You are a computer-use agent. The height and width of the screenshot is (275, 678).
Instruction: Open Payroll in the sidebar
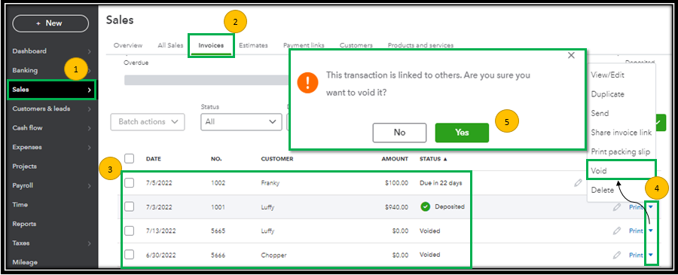[23, 185]
